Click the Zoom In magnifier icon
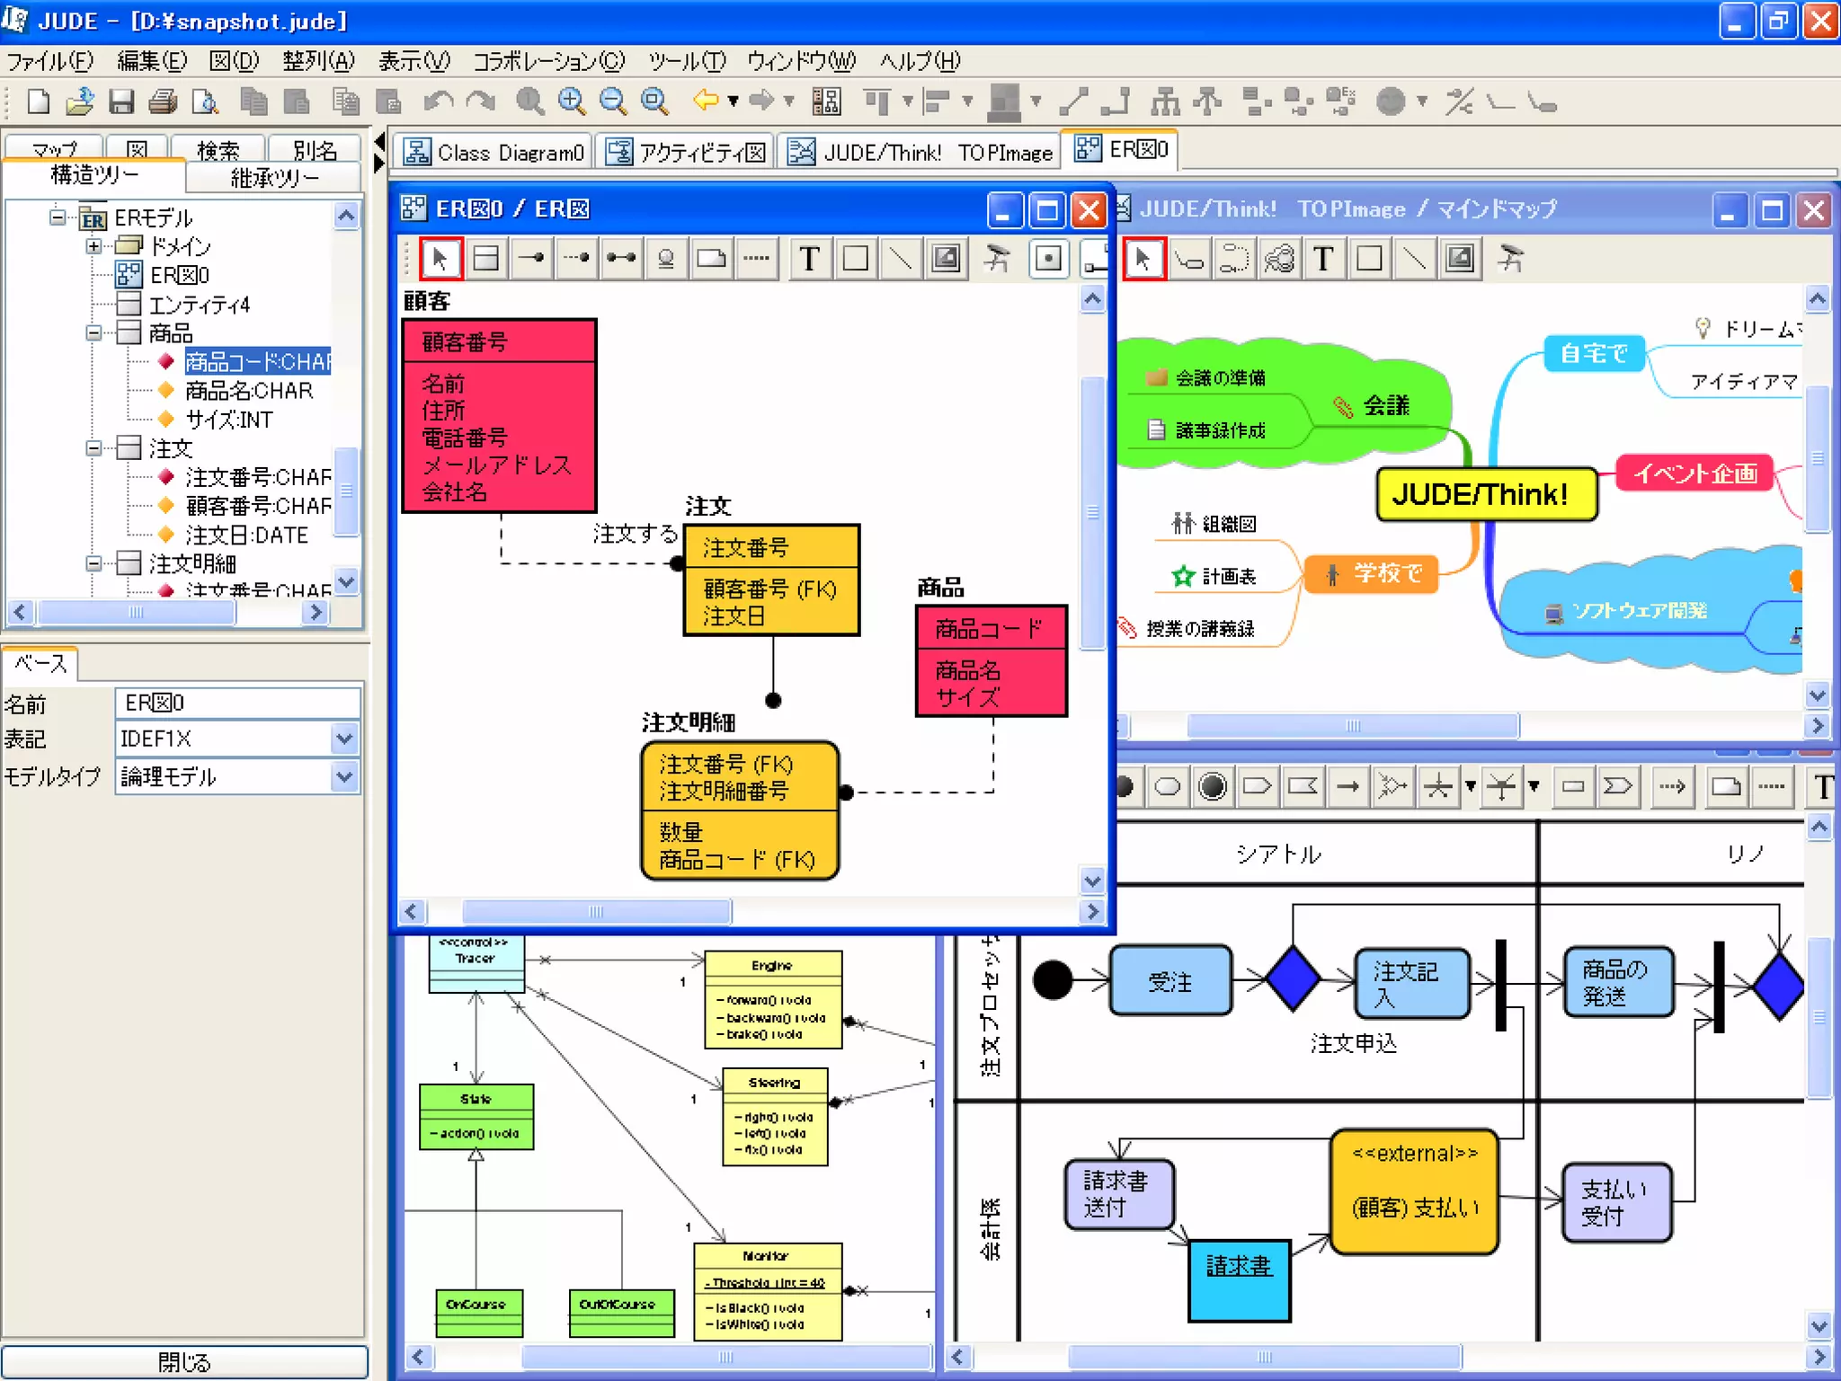This screenshot has height=1381, width=1841. [572, 102]
